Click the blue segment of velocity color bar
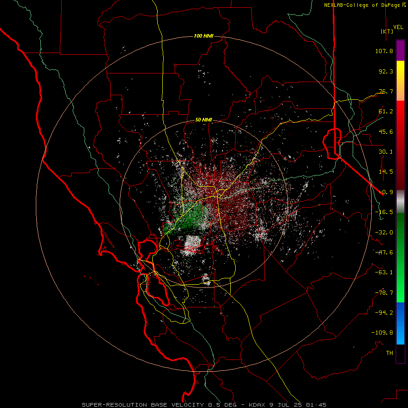408x408 pixels. (x=400, y=323)
